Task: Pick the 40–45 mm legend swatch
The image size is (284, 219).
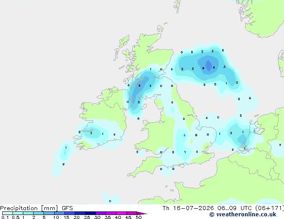Action: [121, 213]
